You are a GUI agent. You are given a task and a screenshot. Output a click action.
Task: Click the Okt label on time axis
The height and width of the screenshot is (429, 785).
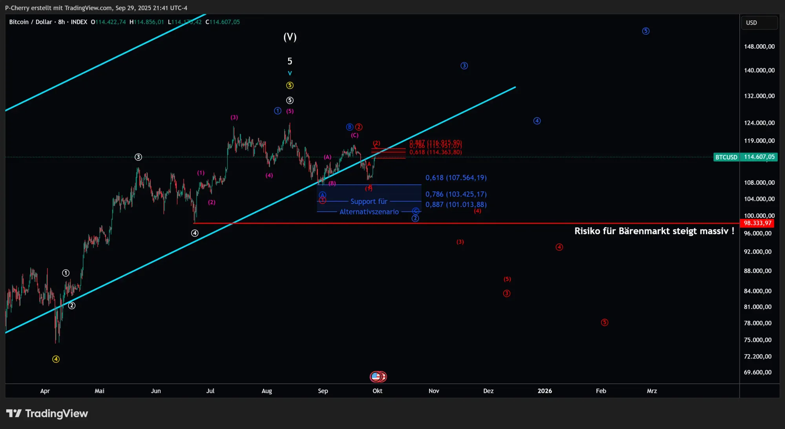(x=377, y=391)
